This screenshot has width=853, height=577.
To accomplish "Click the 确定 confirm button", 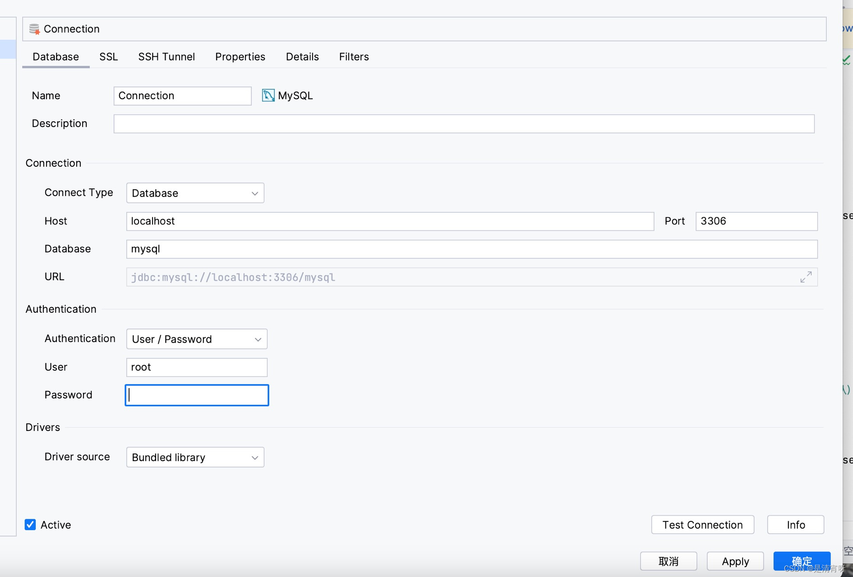I will coord(802,561).
